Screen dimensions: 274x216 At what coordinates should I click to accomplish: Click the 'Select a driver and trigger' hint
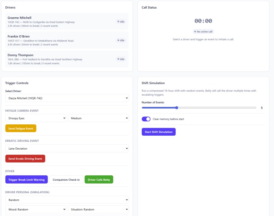203,39
